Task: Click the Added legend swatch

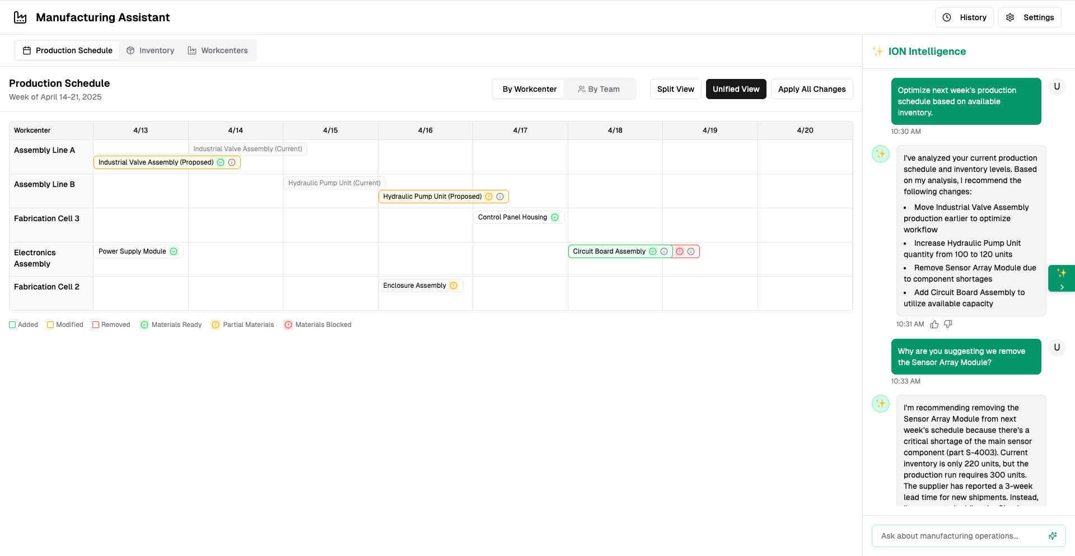Action: pyautogui.click(x=12, y=325)
